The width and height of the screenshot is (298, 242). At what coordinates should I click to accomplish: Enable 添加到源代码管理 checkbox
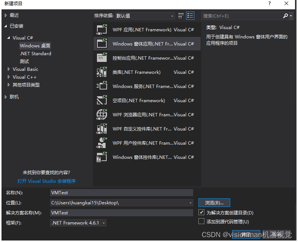[201, 221]
